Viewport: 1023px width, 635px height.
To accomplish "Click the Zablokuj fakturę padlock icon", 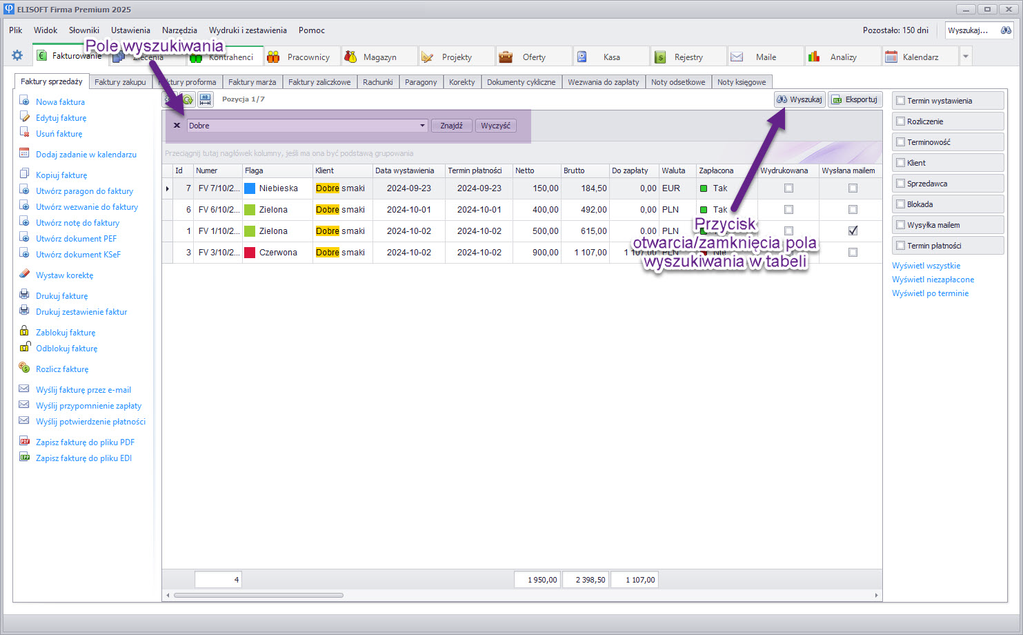I will click(24, 331).
